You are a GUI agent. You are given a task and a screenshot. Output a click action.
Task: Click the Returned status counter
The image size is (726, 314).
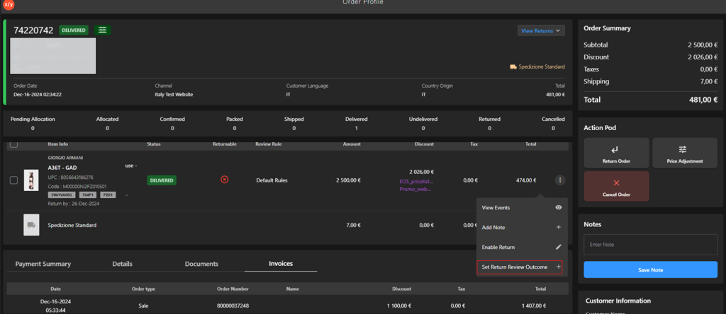pyautogui.click(x=489, y=123)
